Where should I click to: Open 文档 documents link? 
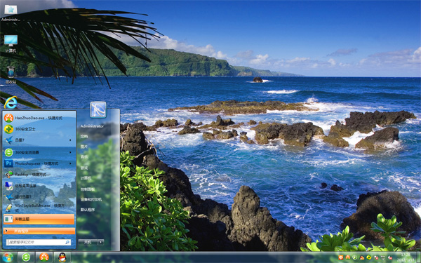pyautogui.click(x=84, y=136)
